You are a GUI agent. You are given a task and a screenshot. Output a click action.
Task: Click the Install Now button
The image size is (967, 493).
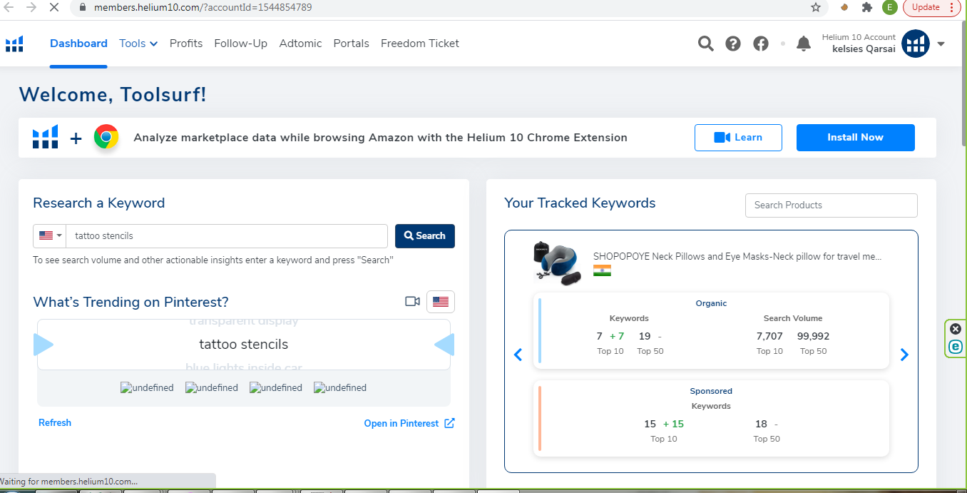pyautogui.click(x=855, y=138)
